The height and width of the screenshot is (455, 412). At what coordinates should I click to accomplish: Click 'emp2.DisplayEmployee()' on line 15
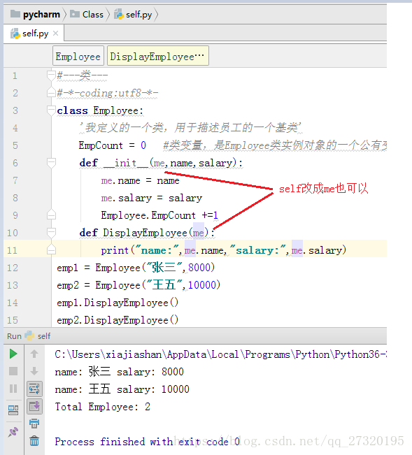point(118,320)
